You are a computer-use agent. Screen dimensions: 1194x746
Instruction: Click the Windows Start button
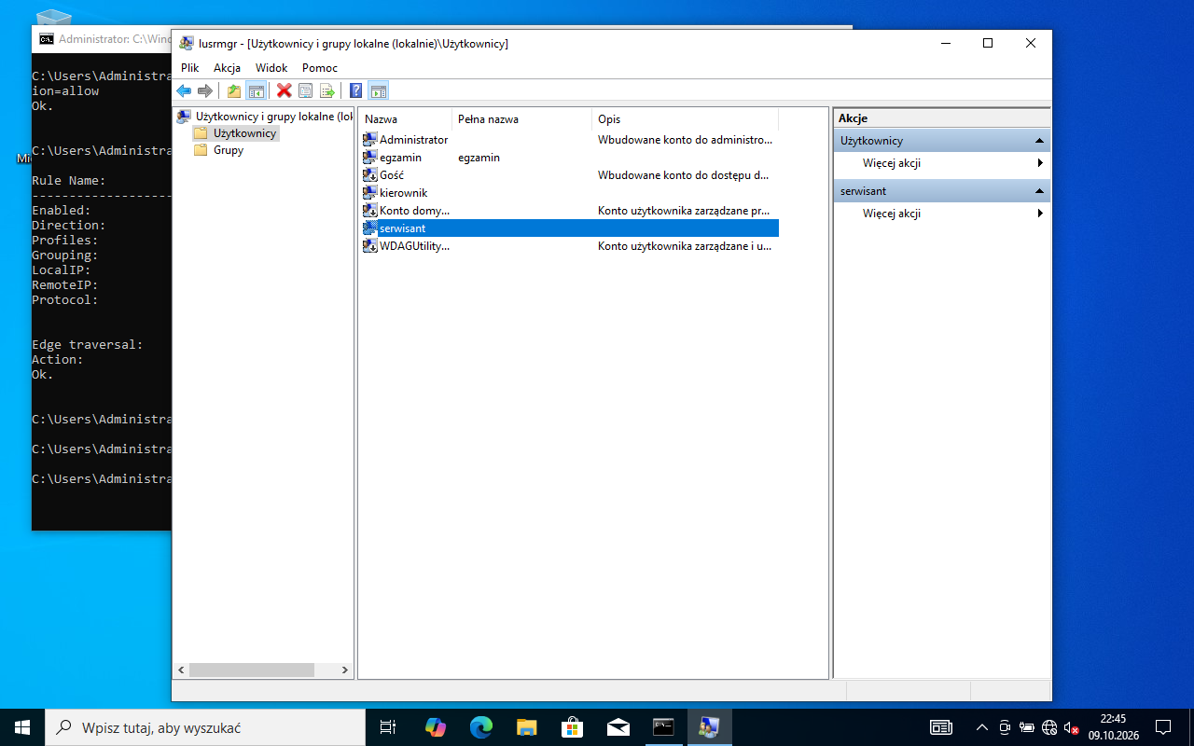[x=22, y=727]
